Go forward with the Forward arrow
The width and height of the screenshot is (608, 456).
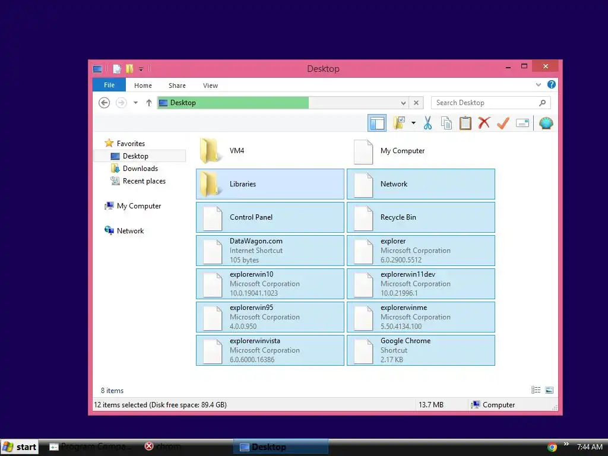tap(121, 103)
